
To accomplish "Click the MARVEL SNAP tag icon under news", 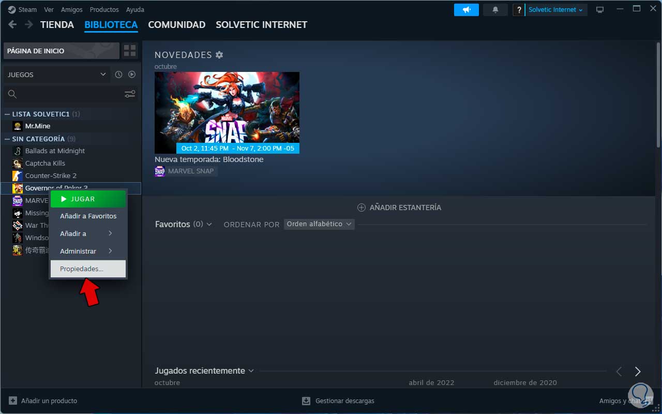I will click(x=160, y=171).
